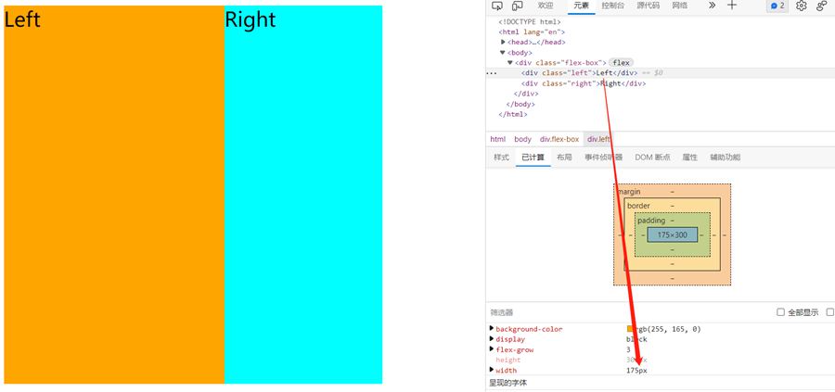Expand the head element node

[x=503, y=42]
